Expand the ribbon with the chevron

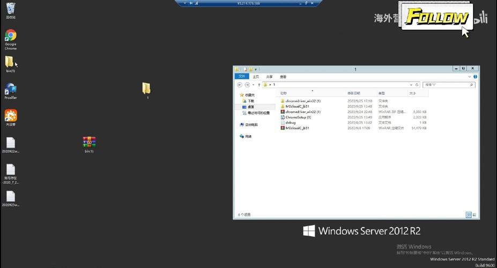(x=470, y=77)
